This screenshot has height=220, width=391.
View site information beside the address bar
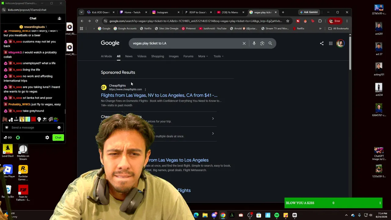[106, 21]
